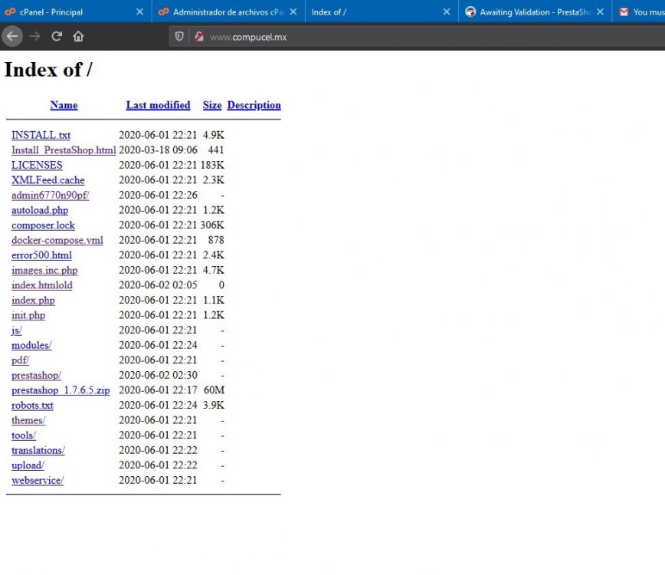665x575 pixels.
Task: Click the Index of / page heading
Action: (48, 70)
